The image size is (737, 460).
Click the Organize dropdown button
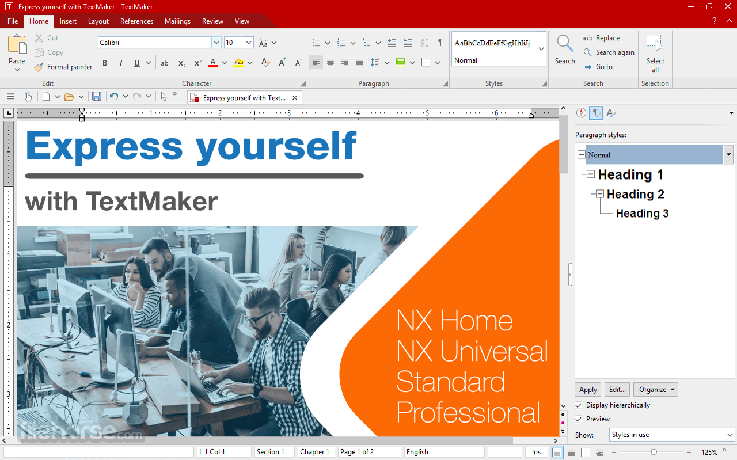point(656,390)
